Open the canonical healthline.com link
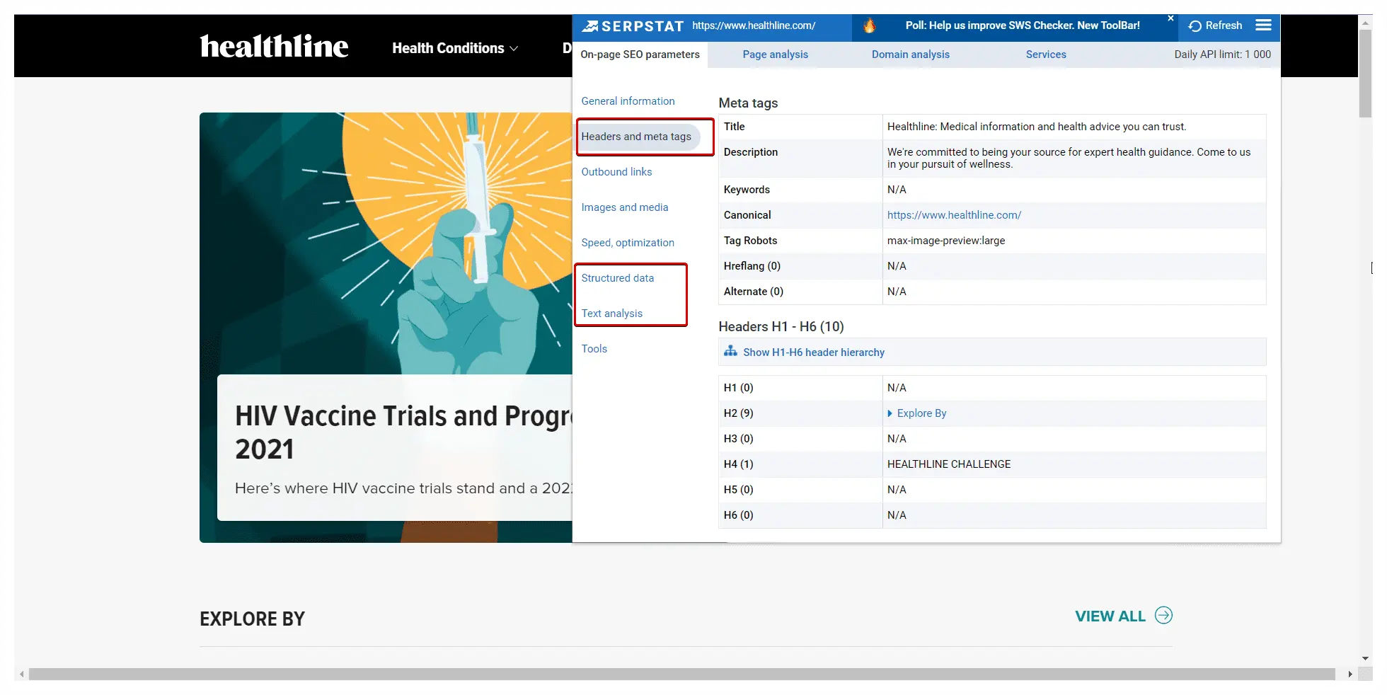Screen dimensions: 1387x695 point(953,214)
